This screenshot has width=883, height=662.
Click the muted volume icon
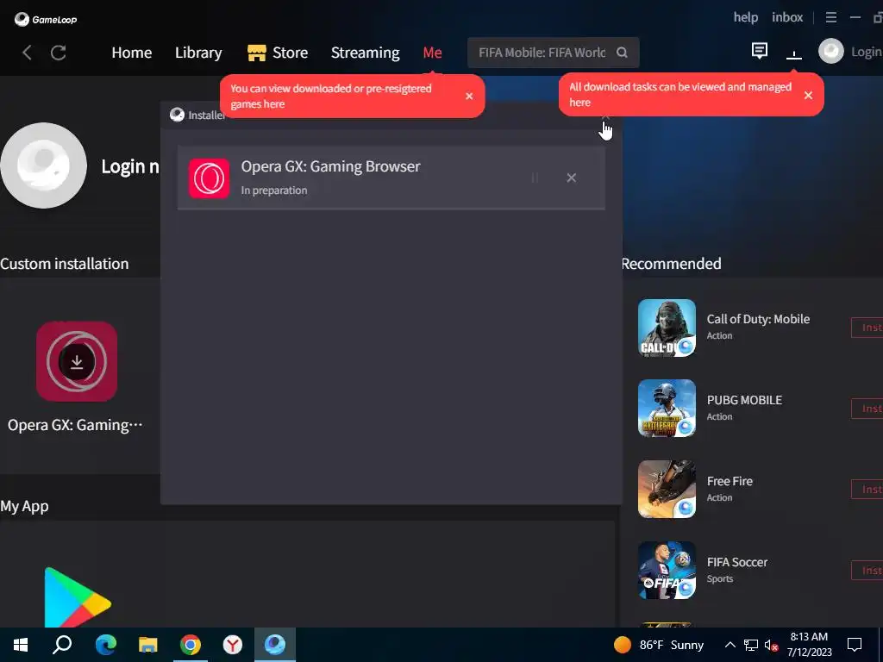771,645
